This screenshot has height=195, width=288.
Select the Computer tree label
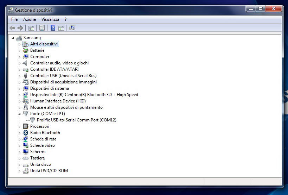click(40, 57)
